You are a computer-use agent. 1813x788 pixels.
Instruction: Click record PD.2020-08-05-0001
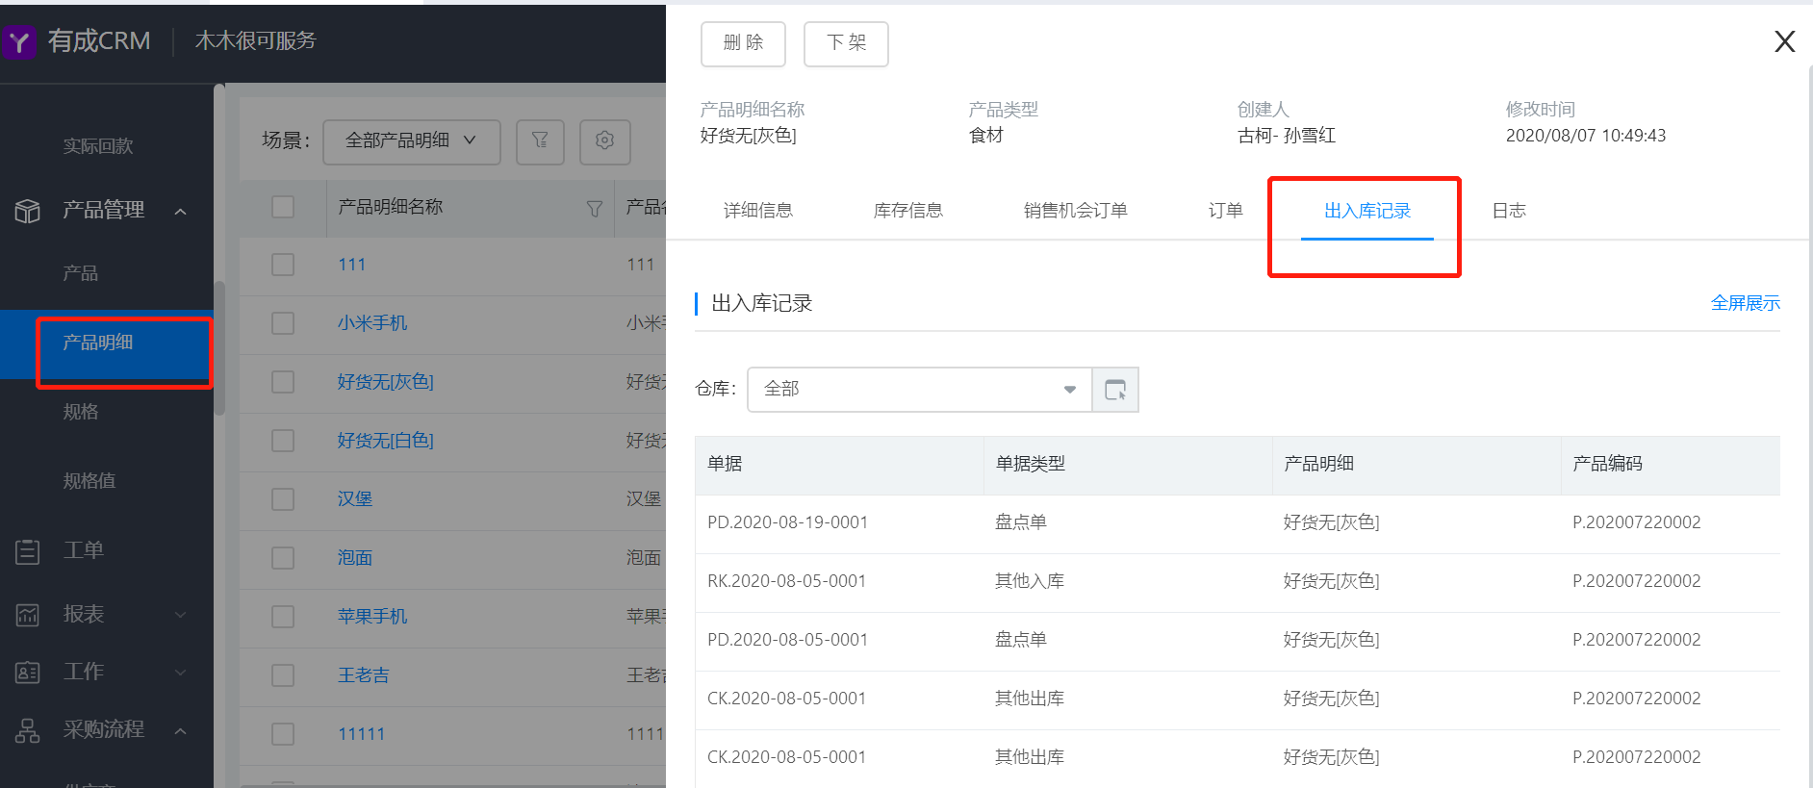(787, 640)
